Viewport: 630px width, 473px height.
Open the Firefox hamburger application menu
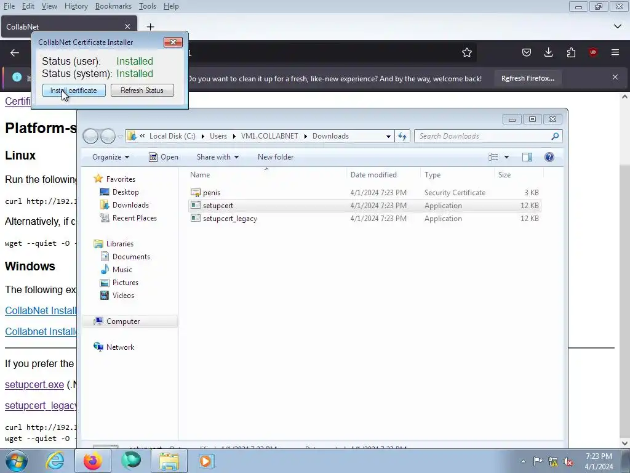click(615, 53)
